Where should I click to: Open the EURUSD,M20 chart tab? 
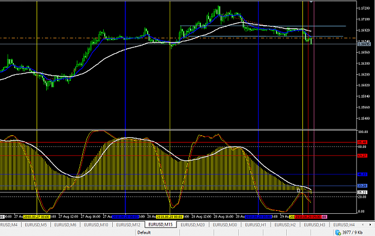(x=193, y=225)
